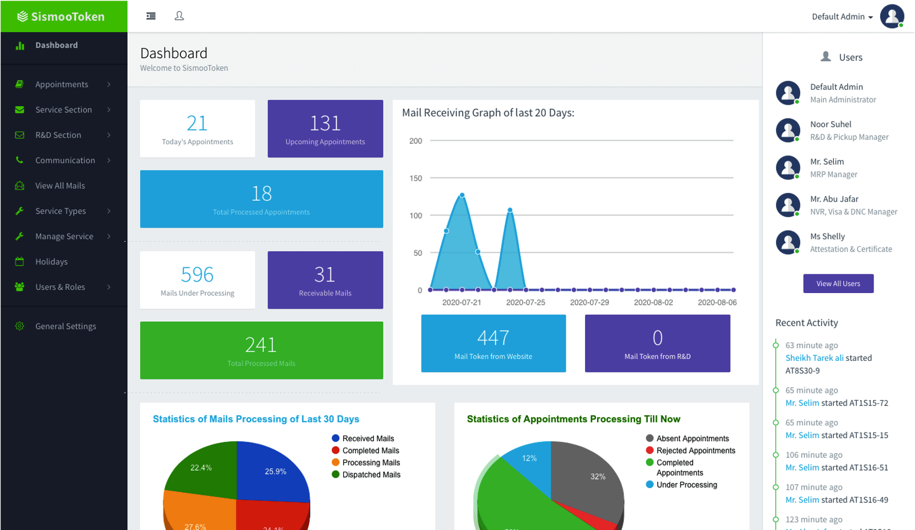Click the user profile icon in top bar
Screen dimensions: 915x530
click(x=179, y=16)
